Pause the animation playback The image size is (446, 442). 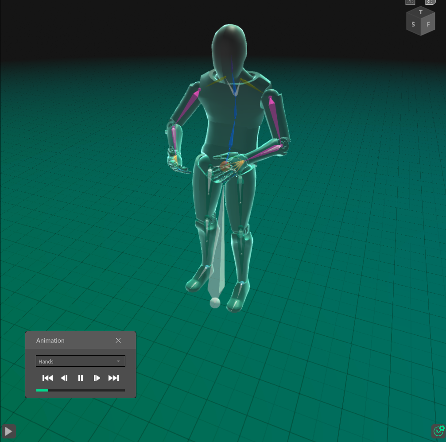coord(81,378)
